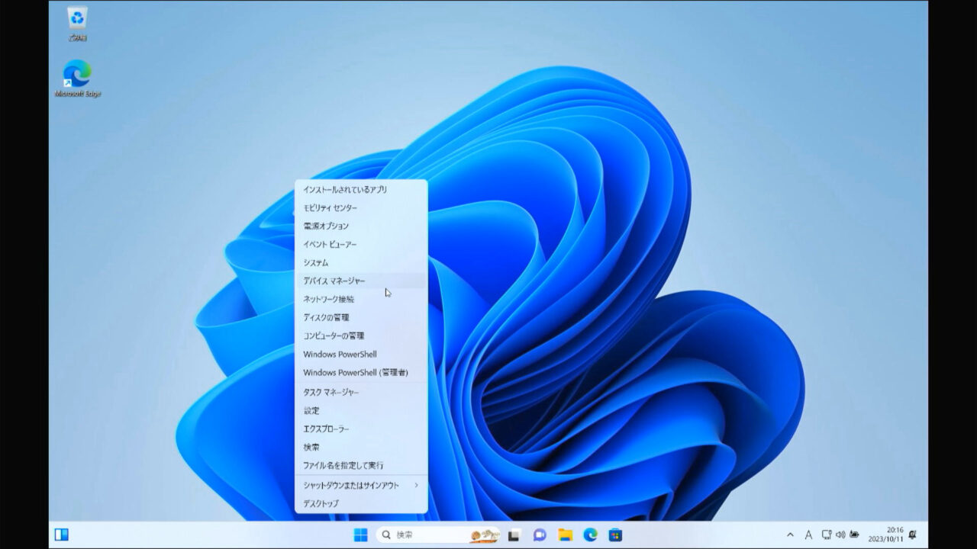The height and width of the screenshot is (549, 977).
Task: Choose エクスプローラー menu item
Action: click(361, 429)
